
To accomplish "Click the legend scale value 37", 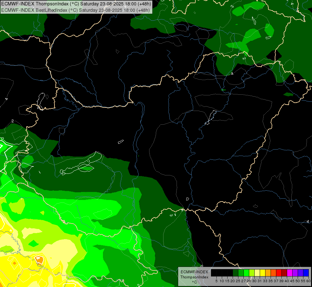I will click(x=276, y=281).
